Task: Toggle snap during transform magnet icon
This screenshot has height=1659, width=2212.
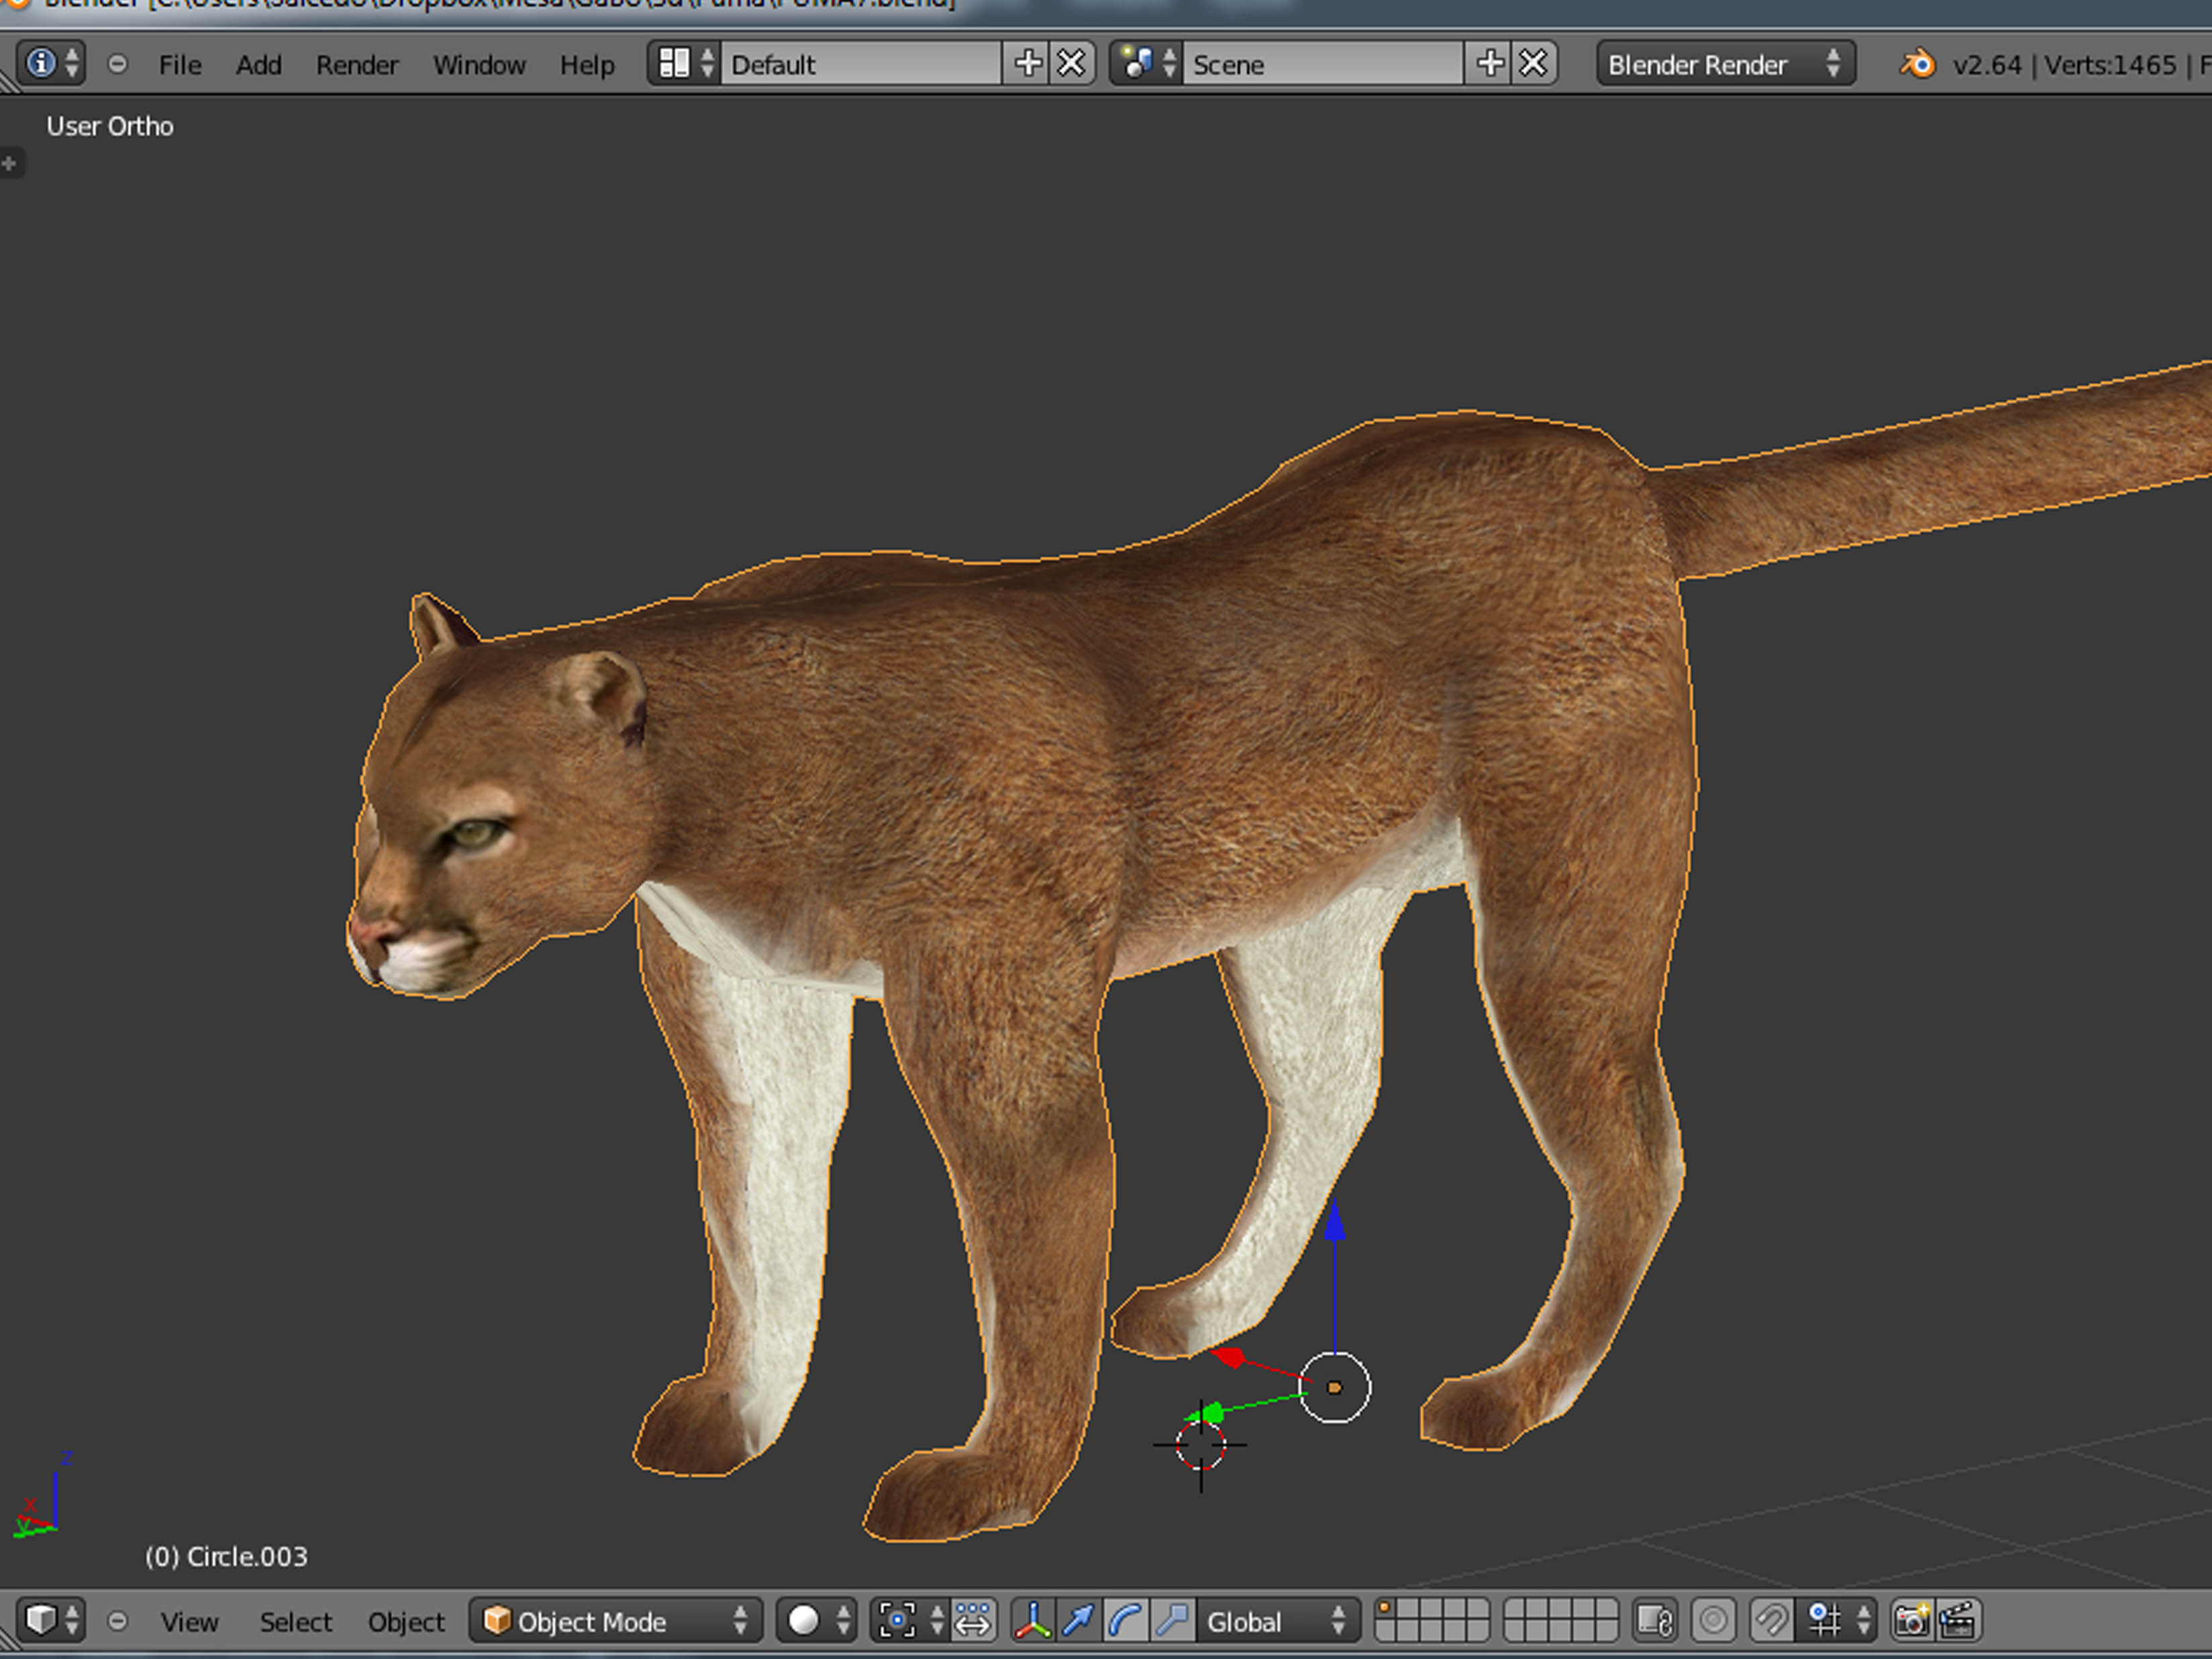Action: click(1771, 1620)
